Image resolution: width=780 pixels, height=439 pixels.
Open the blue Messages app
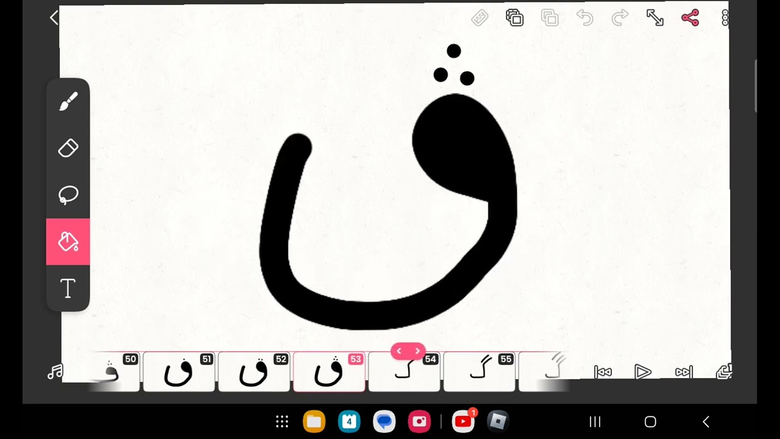pos(384,421)
